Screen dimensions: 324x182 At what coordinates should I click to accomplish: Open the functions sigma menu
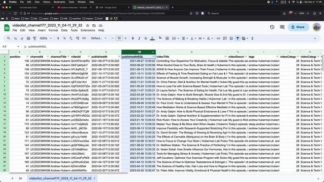click(252, 38)
